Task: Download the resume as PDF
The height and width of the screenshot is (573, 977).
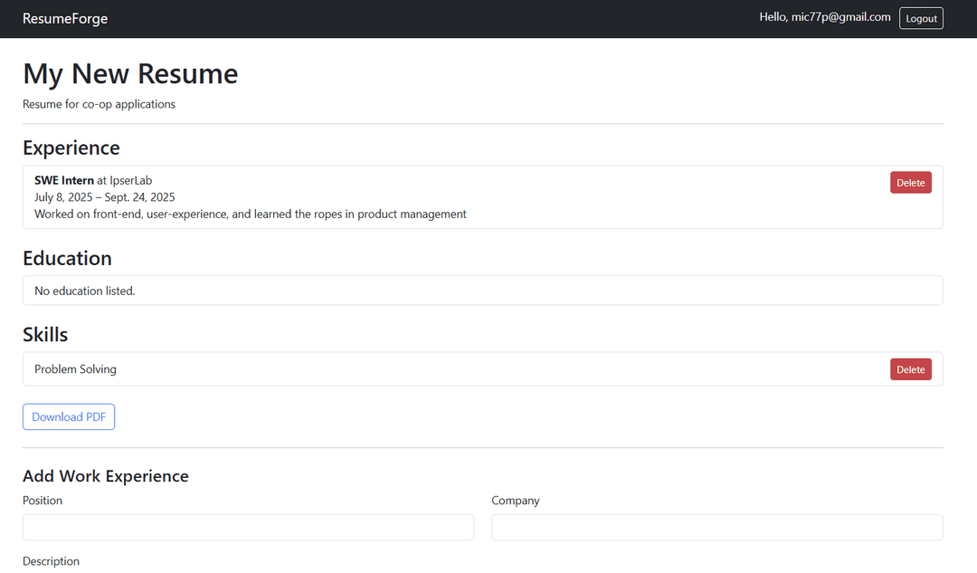Action: 69,417
